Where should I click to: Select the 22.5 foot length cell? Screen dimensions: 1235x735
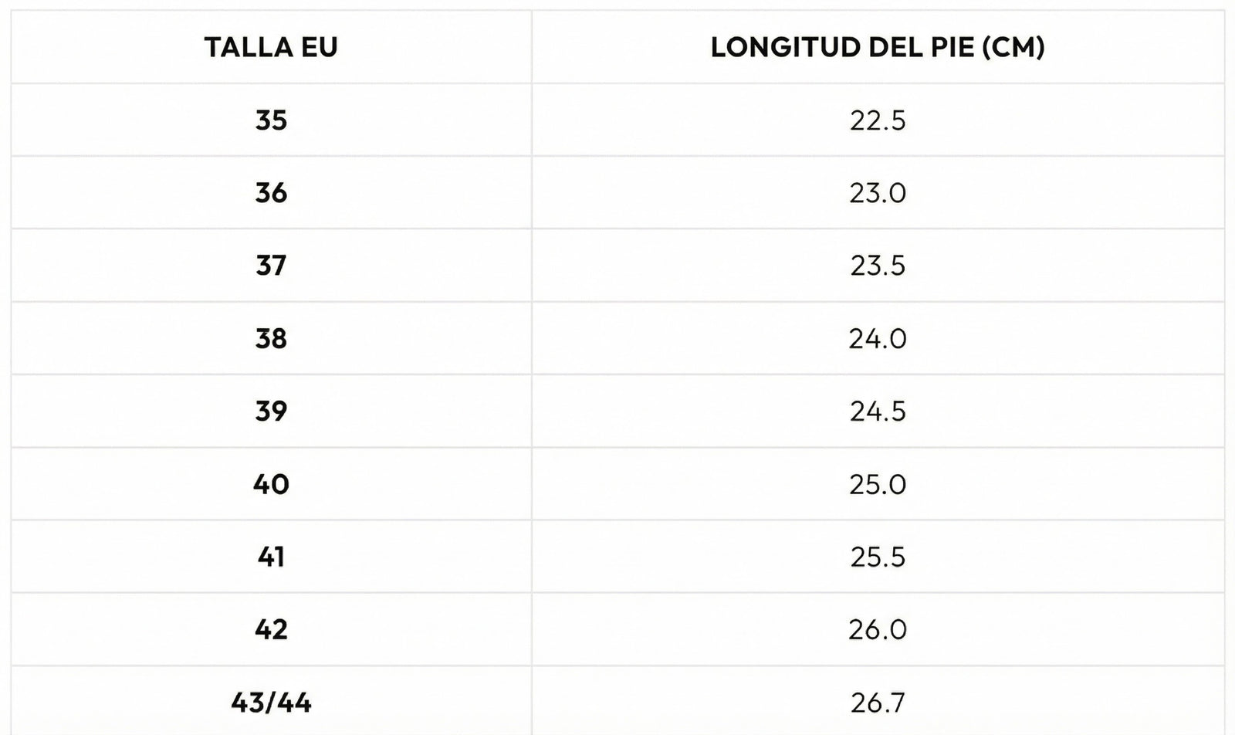coord(878,120)
